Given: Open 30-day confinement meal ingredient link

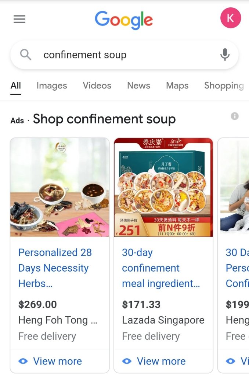Looking at the screenshot, I should pyautogui.click(x=161, y=268).
